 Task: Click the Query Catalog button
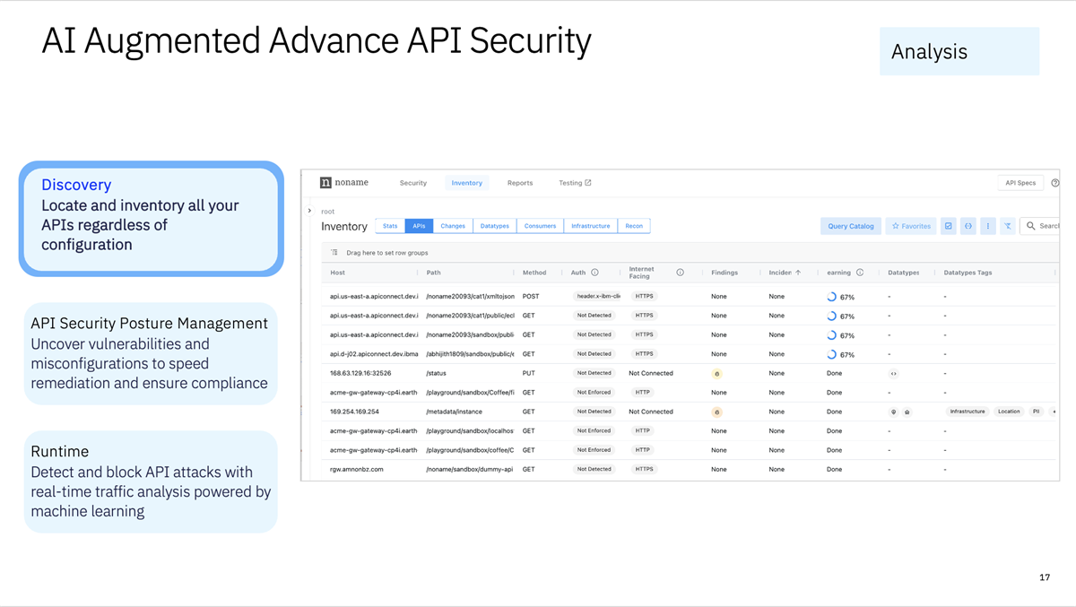coord(851,226)
